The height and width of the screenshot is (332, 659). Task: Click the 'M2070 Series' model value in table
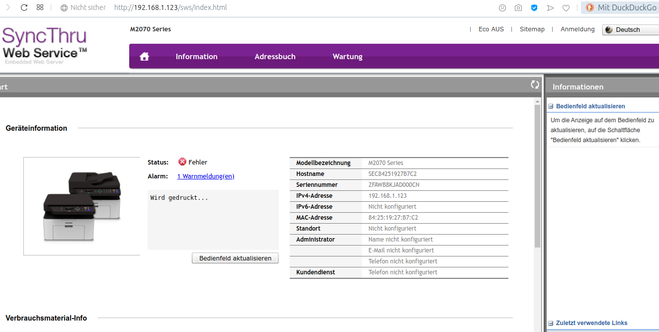[386, 163]
